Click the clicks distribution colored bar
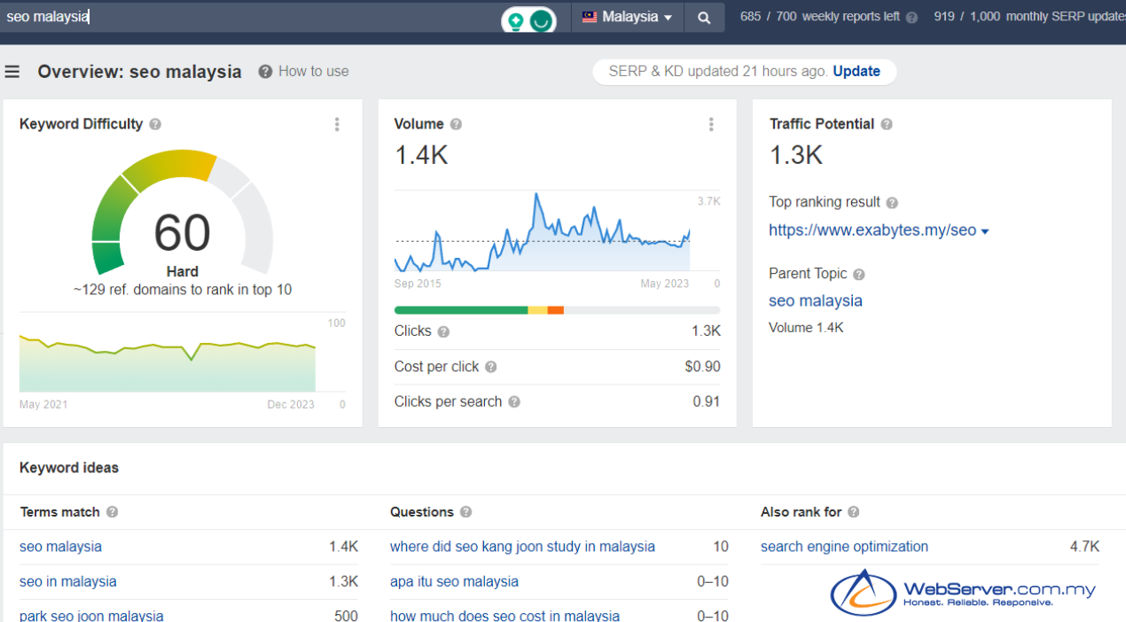The image size is (1126, 622). pos(557,310)
